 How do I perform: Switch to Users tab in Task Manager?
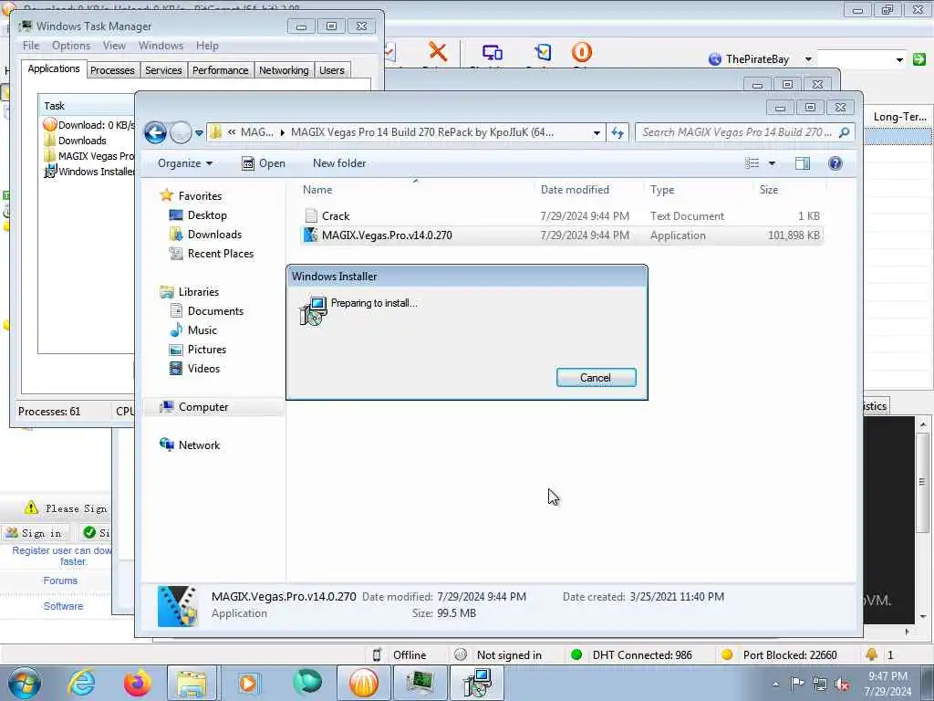[332, 70]
